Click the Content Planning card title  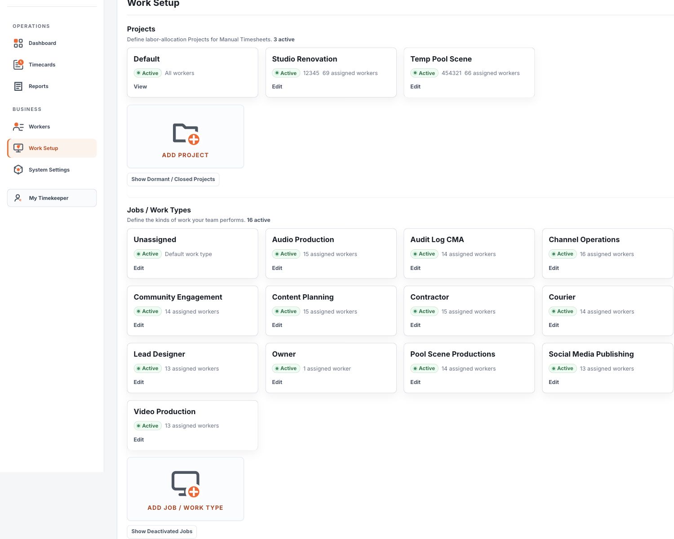(x=303, y=297)
